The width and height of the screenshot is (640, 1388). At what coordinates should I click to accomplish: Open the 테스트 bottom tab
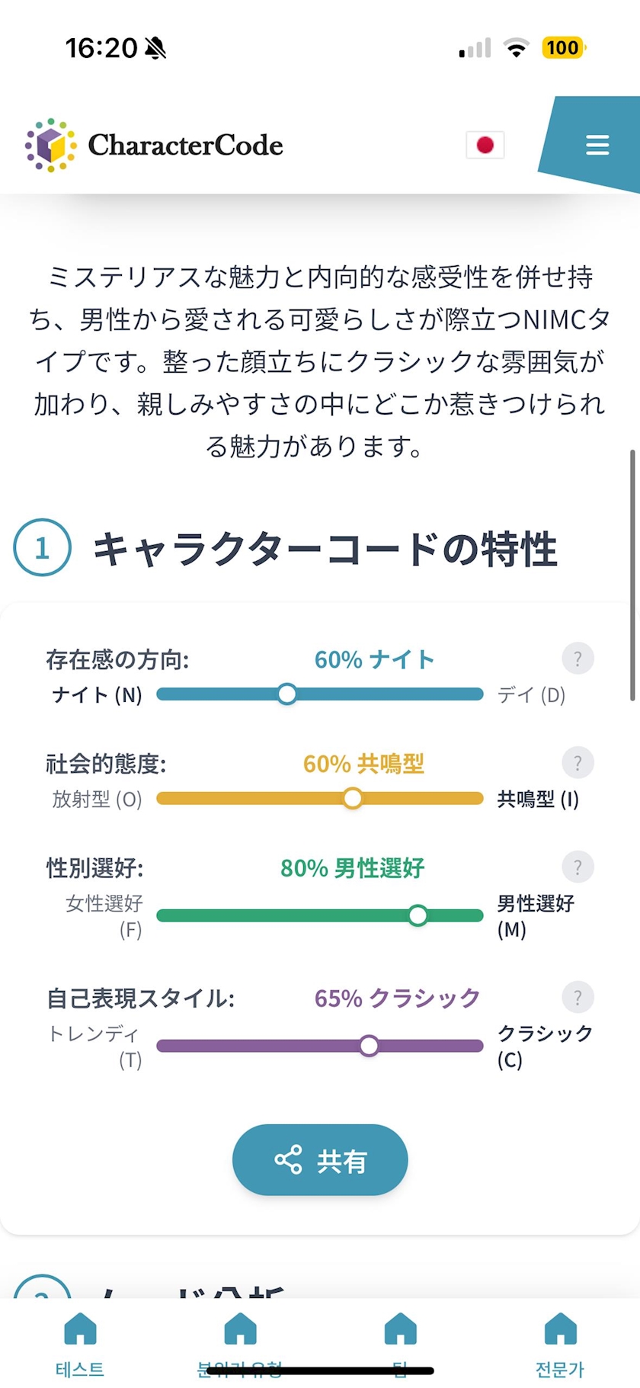80,1345
